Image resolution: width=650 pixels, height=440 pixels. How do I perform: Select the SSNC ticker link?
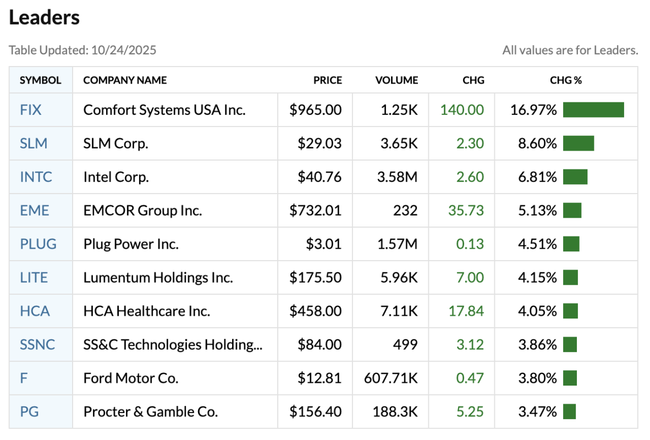tap(37, 345)
